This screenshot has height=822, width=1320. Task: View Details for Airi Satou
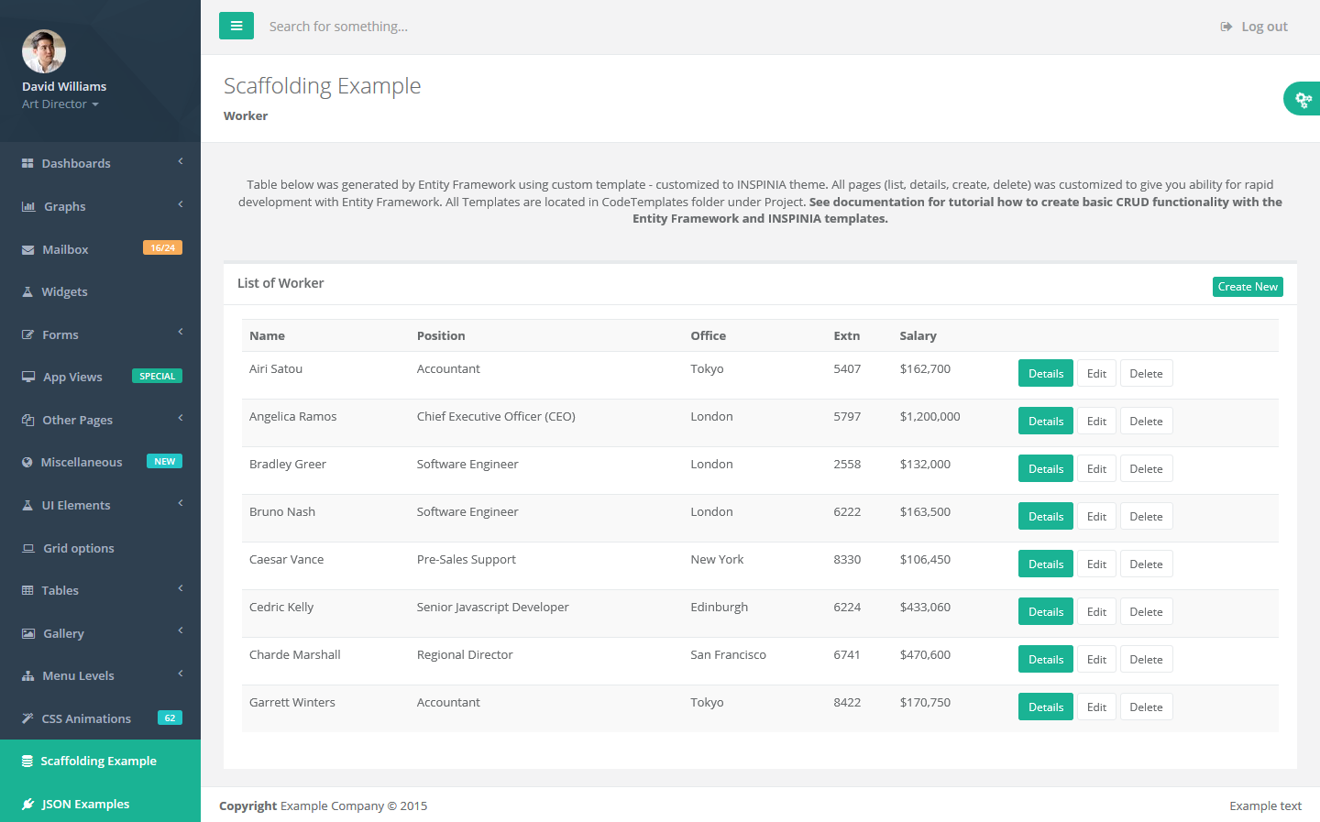click(1045, 374)
